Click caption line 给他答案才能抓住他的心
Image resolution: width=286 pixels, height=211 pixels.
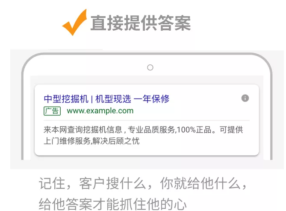112,204
